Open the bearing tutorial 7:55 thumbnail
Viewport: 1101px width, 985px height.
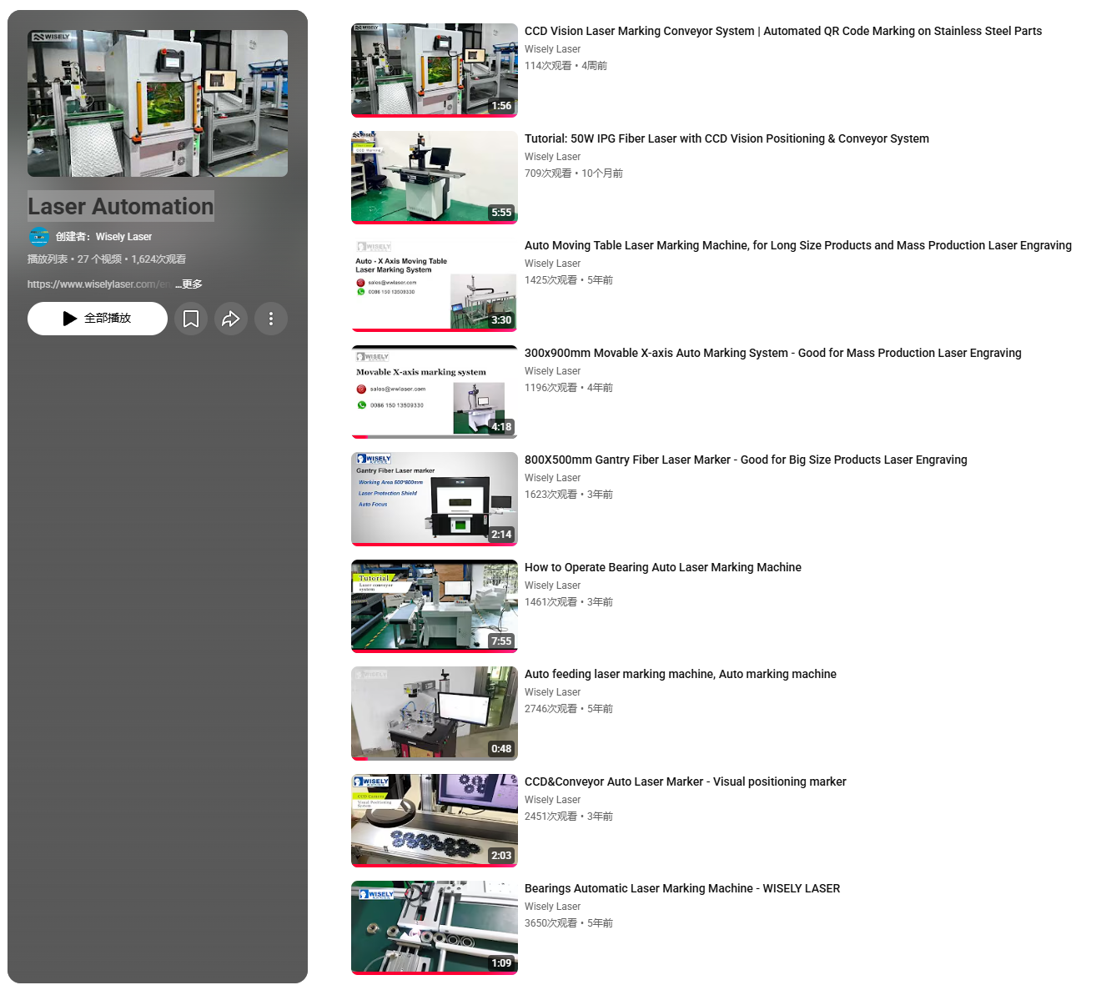(x=435, y=606)
